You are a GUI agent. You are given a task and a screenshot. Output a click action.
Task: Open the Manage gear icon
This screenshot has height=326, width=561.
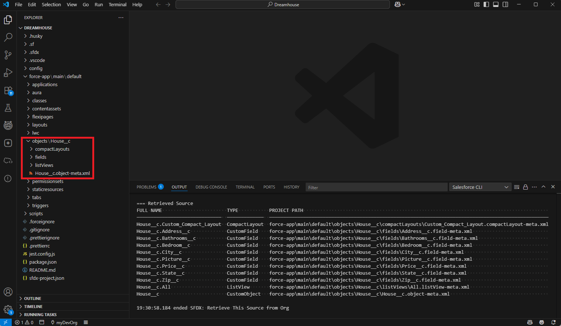[8, 309]
